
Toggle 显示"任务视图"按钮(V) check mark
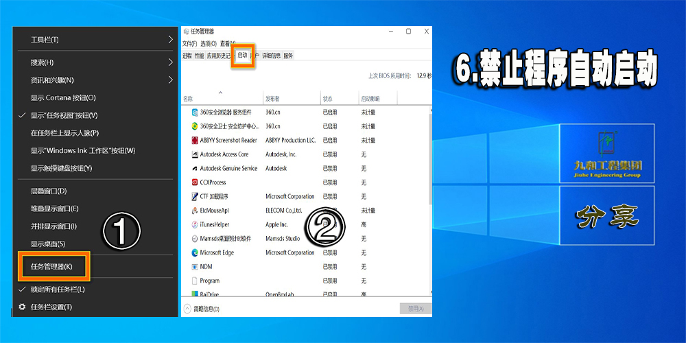[x=22, y=115]
